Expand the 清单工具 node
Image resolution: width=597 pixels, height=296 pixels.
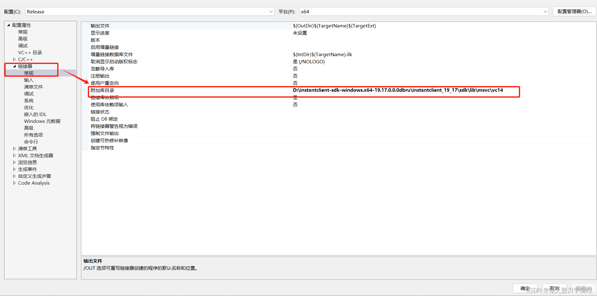[x=14, y=148]
